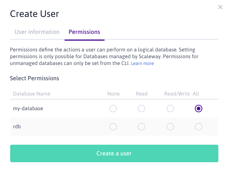228x169 pixels.
Task: Give All permissions on rdb
Action: [x=199, y=127]
